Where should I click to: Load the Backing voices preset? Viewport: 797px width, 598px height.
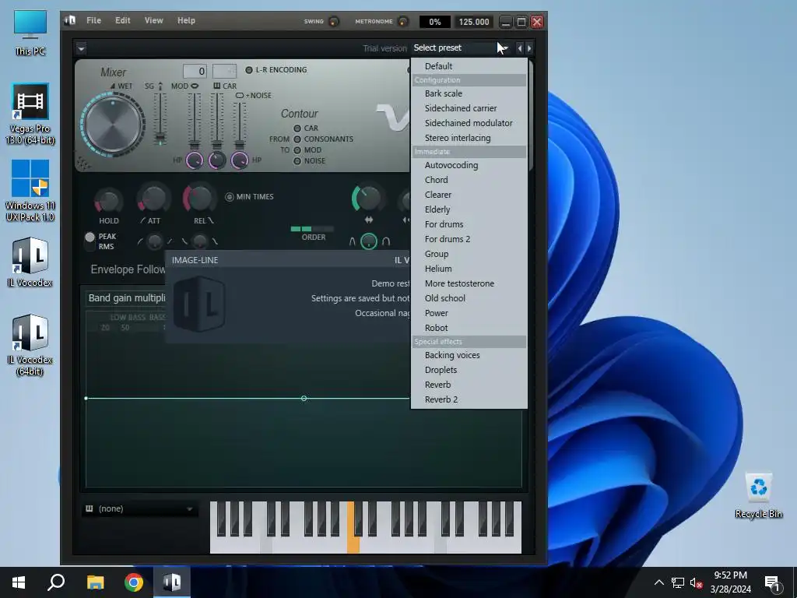tap(469, 355)
